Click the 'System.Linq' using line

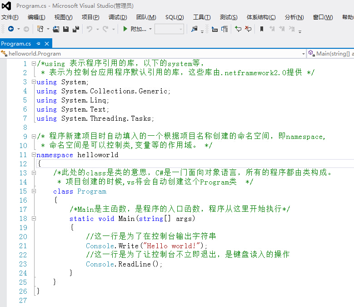(x=73, y=100)
